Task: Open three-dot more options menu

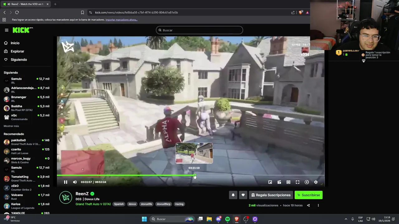Action: tap(318, 205)
